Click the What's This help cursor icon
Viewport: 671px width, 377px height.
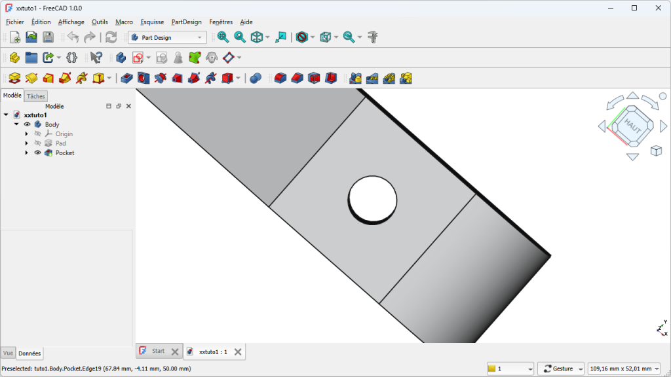(x=96, y=58)
